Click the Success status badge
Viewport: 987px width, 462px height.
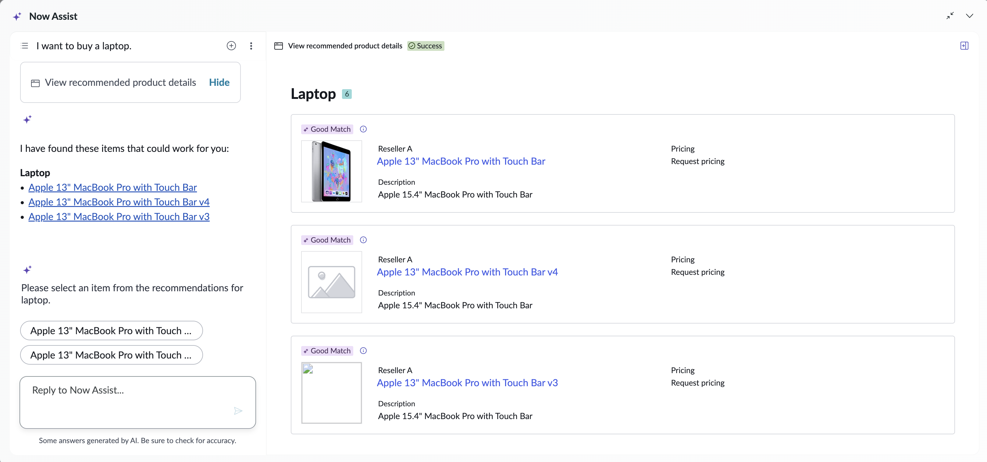click(425, 46)
